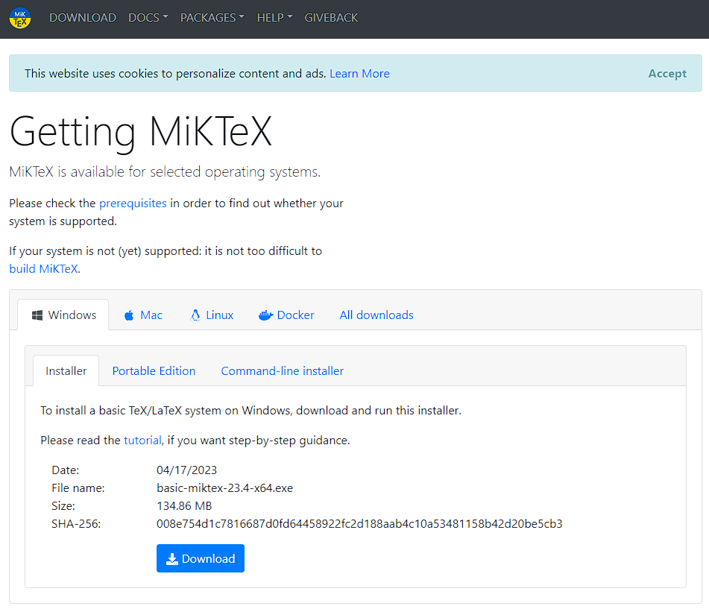Image resolution: width=709 pixels, height=609 pixels.
Task: Follow the prerequisites link
Action: tap(133, 203)
